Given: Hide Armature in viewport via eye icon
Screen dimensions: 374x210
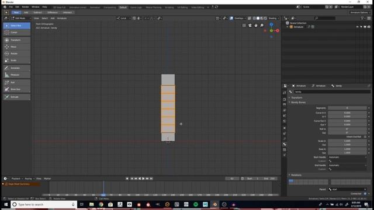Looking at the screenshot, I should coord(357,27).
